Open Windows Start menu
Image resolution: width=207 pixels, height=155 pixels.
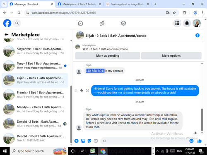click(5, 151)
